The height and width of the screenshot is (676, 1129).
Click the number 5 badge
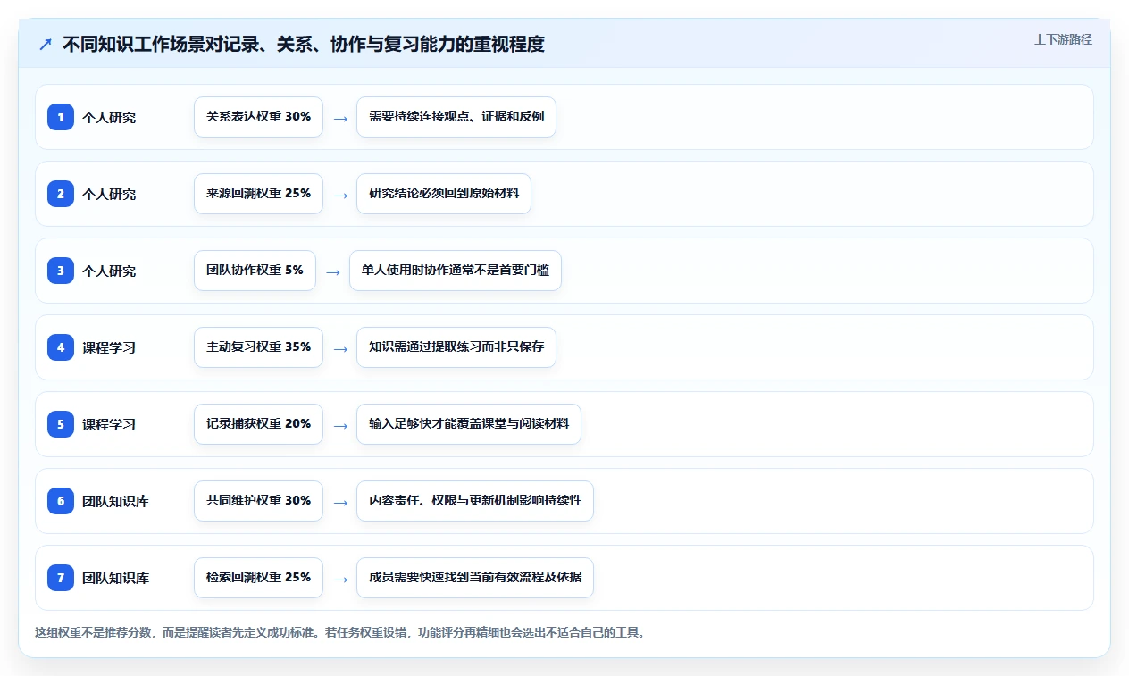pos(61,424)
